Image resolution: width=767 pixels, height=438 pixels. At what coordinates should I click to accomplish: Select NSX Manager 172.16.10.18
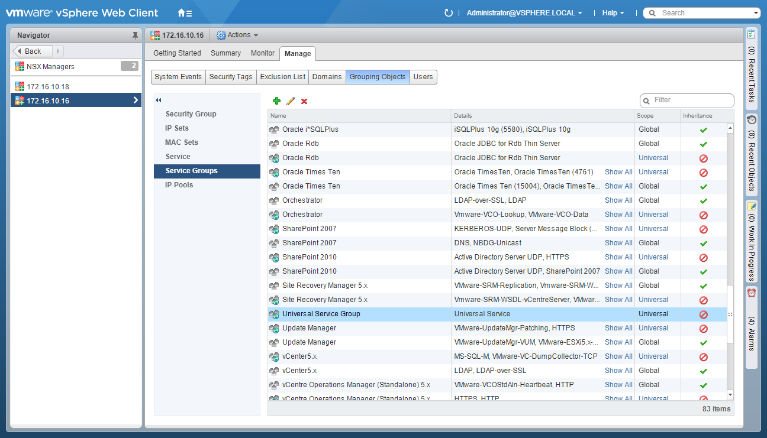point(48,87)
